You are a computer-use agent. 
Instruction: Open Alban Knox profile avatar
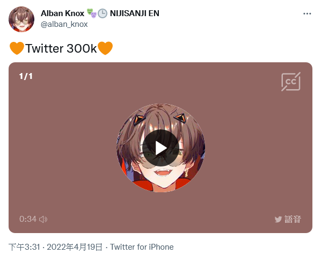tap(21, 19)
